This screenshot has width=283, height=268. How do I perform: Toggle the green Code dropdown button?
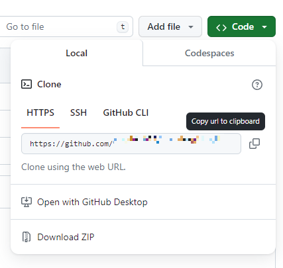241,26
